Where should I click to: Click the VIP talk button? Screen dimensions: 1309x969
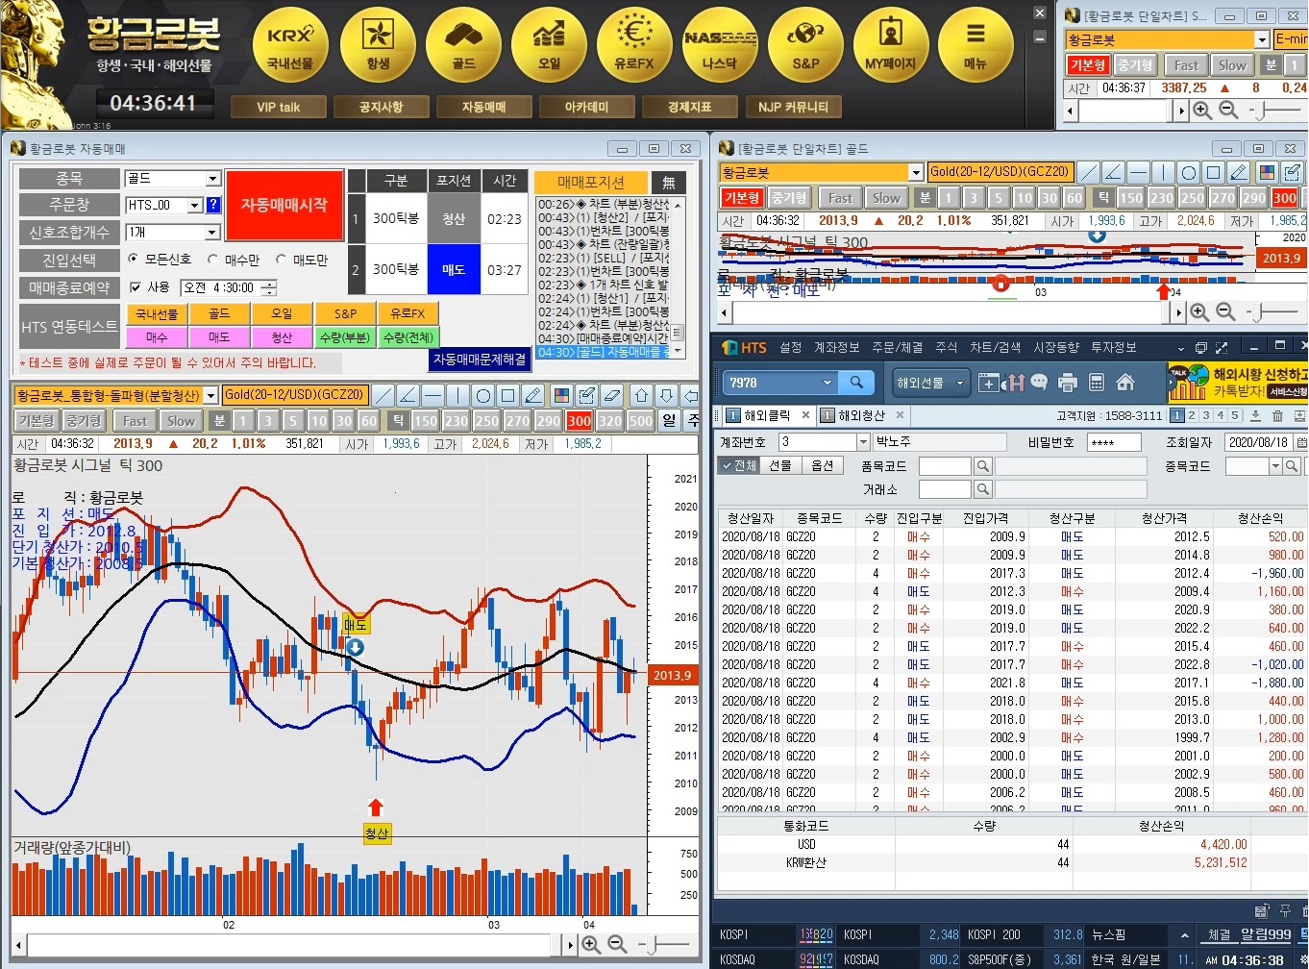point(278,107)
